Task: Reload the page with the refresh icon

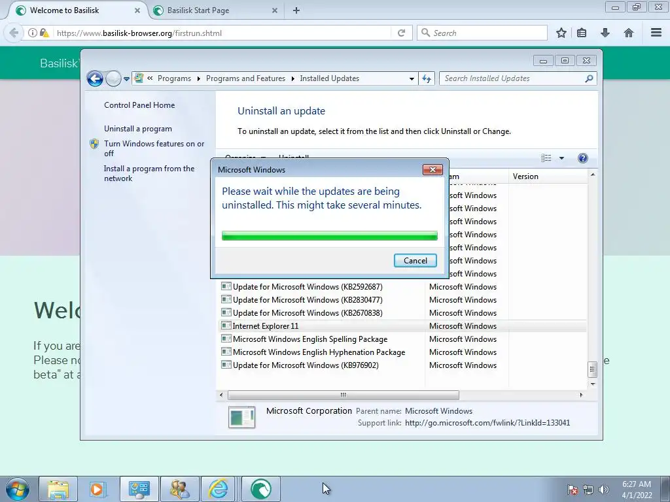Action: (401, 33)
